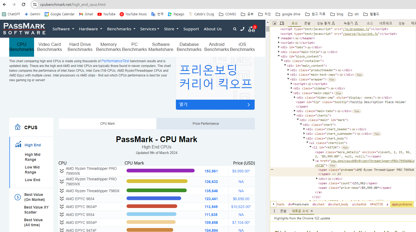Open the Software dropdown menu
Screen dimensions: 416x232
pos(63,29)
